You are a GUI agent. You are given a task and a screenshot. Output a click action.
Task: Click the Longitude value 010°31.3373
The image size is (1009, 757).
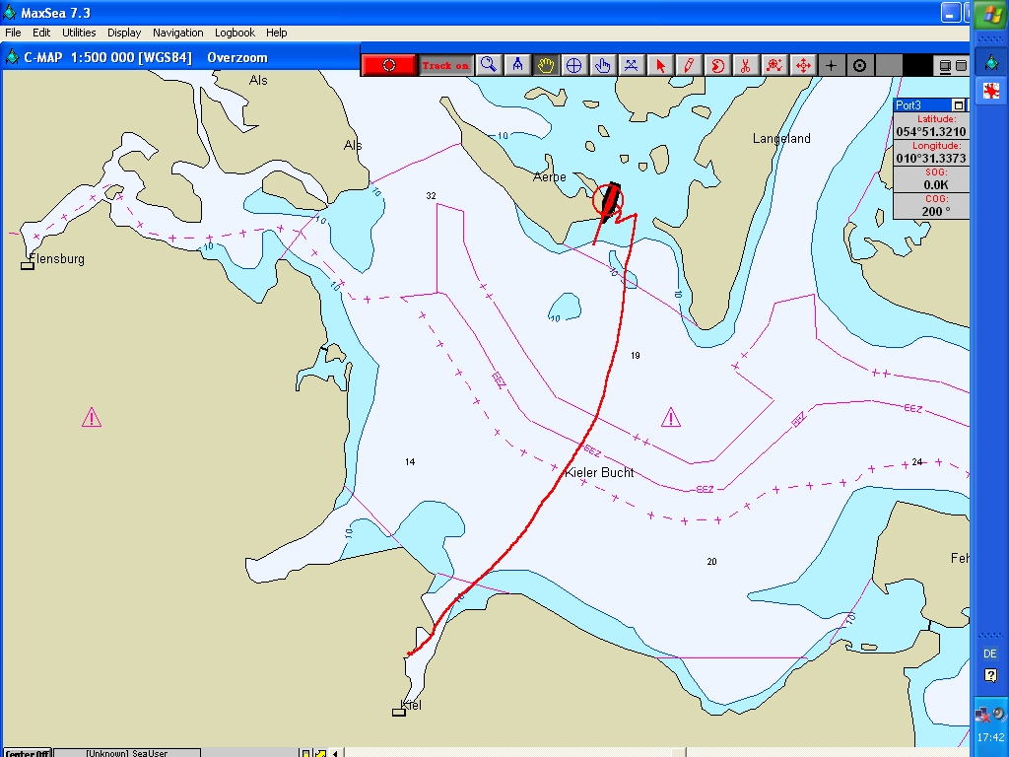(x=931, y=158)
